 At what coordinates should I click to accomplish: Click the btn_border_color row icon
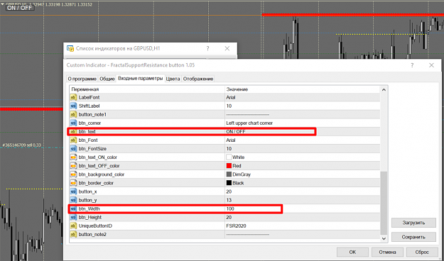(73, 183)
